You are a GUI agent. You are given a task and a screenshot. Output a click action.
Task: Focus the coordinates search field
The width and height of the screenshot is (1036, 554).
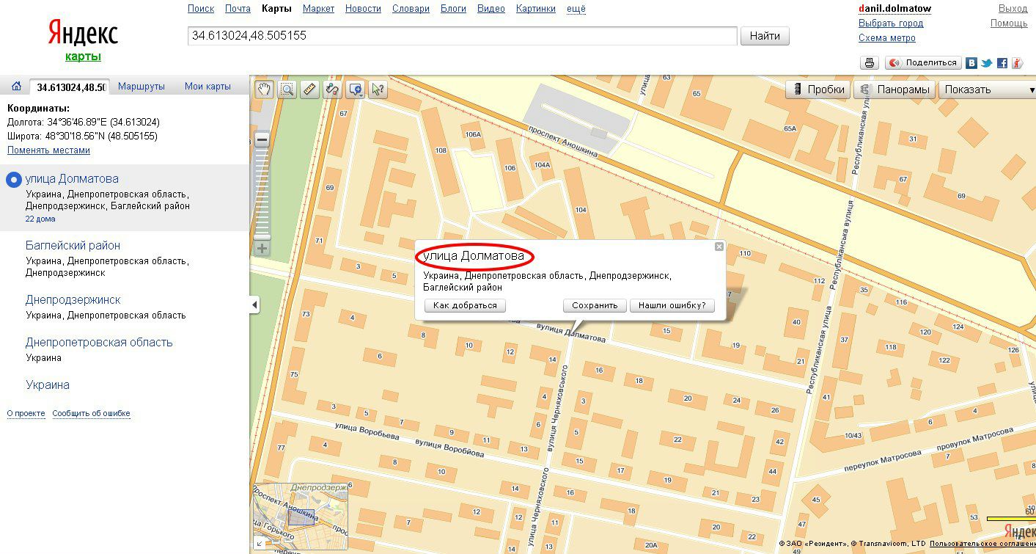pyautogui.click(x=462, y=36)
